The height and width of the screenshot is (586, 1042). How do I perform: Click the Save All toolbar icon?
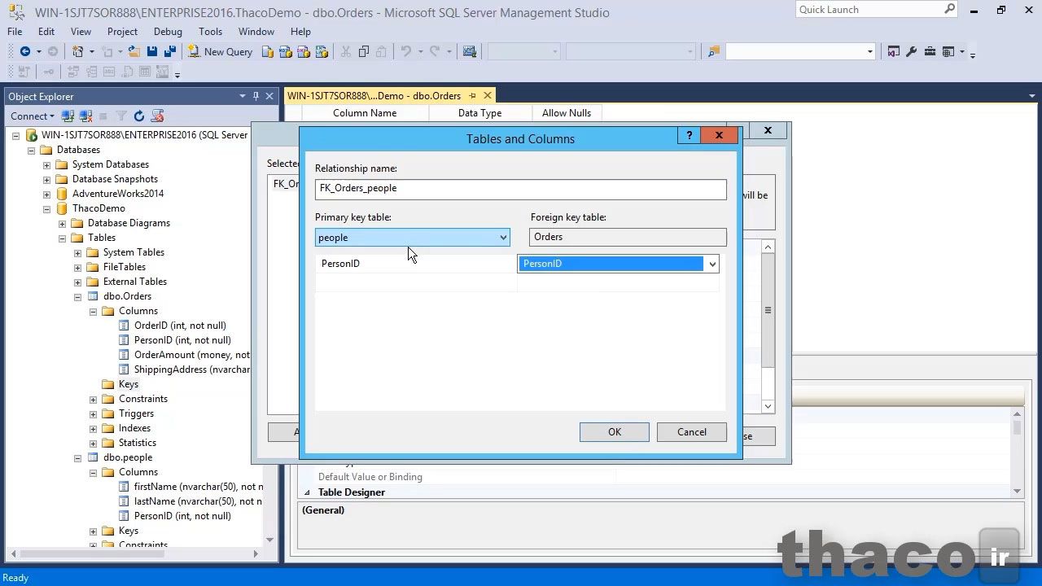click(169, 51)
